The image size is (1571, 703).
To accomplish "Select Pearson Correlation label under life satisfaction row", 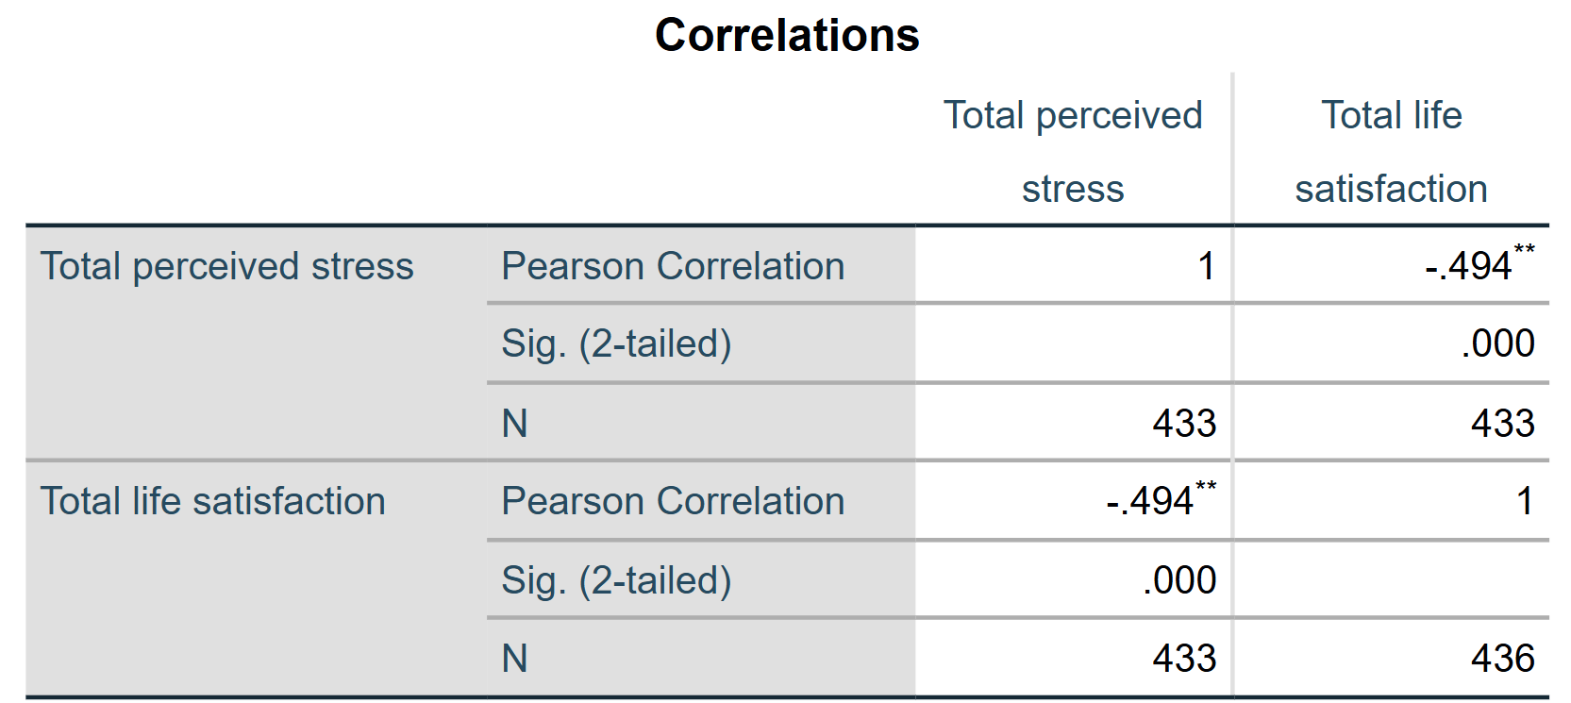I will (x=672, y=501).
